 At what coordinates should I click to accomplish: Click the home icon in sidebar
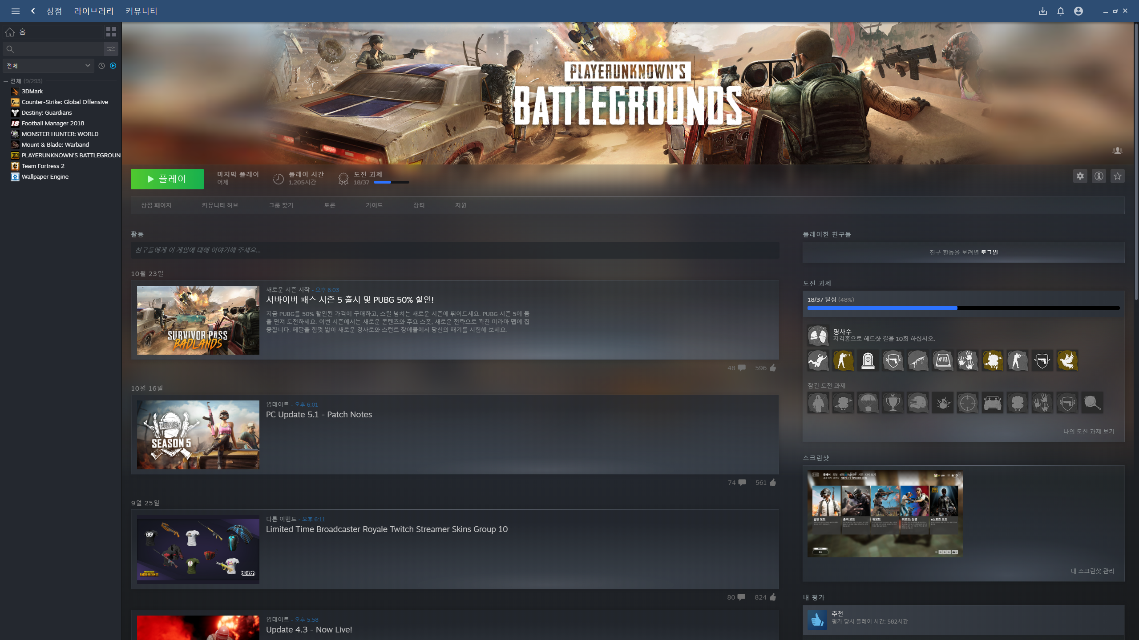(x=10, y=32)
